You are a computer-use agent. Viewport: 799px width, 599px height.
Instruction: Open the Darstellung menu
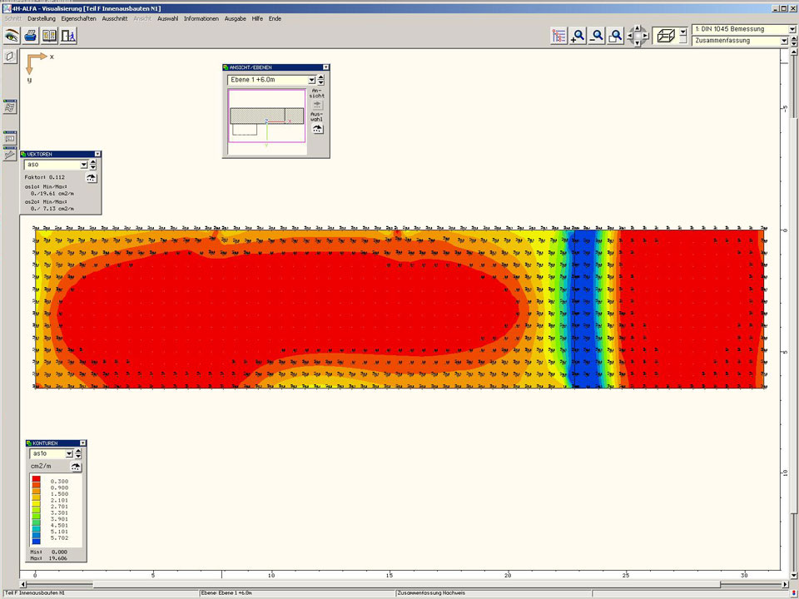tap(42, 18)
